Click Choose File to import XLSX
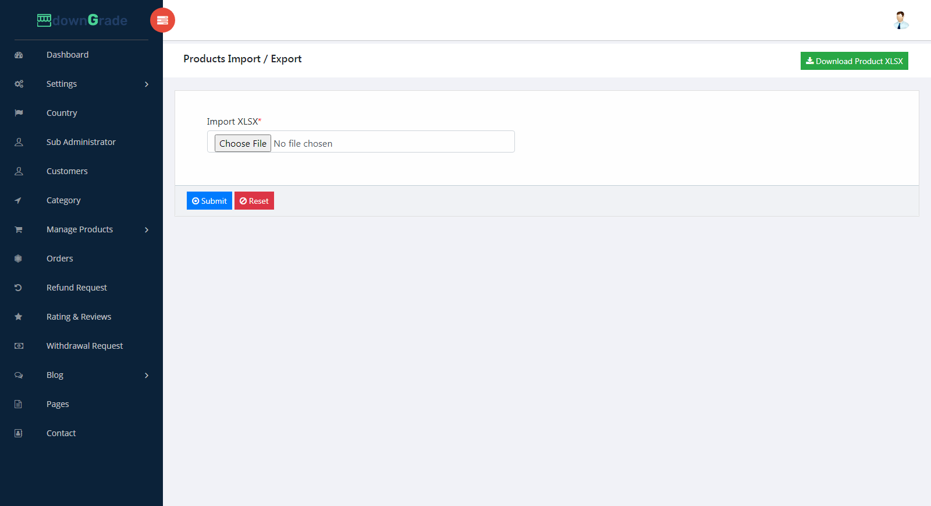Viewport: 931px width, 506px height. point(243,143)
